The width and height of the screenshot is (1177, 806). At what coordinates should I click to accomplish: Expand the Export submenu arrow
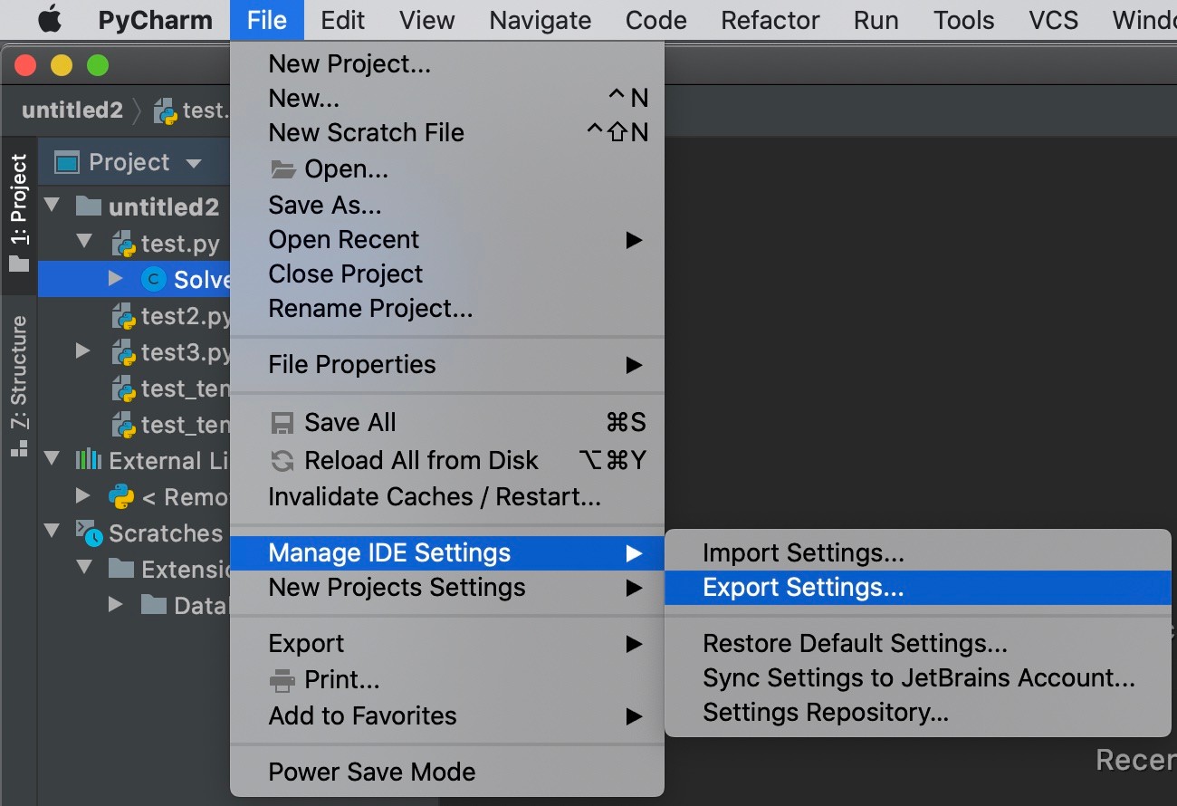tap(634, 644)
